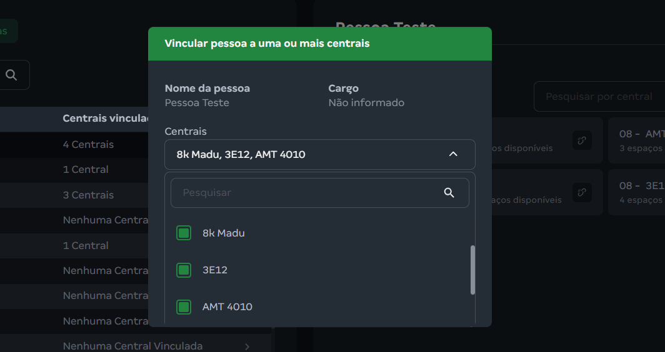
Task: Select the "3 Centrais" row in the list
Action: tap(88, 195)
